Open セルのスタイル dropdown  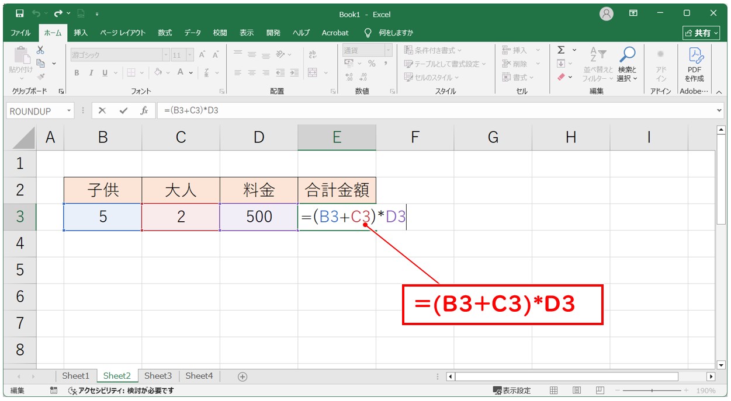tap(432, 77)
